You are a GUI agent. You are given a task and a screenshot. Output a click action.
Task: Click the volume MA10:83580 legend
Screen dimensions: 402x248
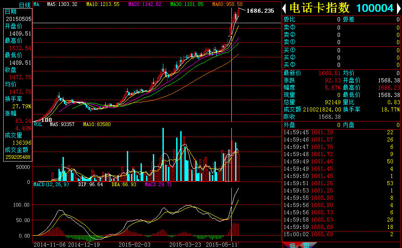tap(97, 124)
